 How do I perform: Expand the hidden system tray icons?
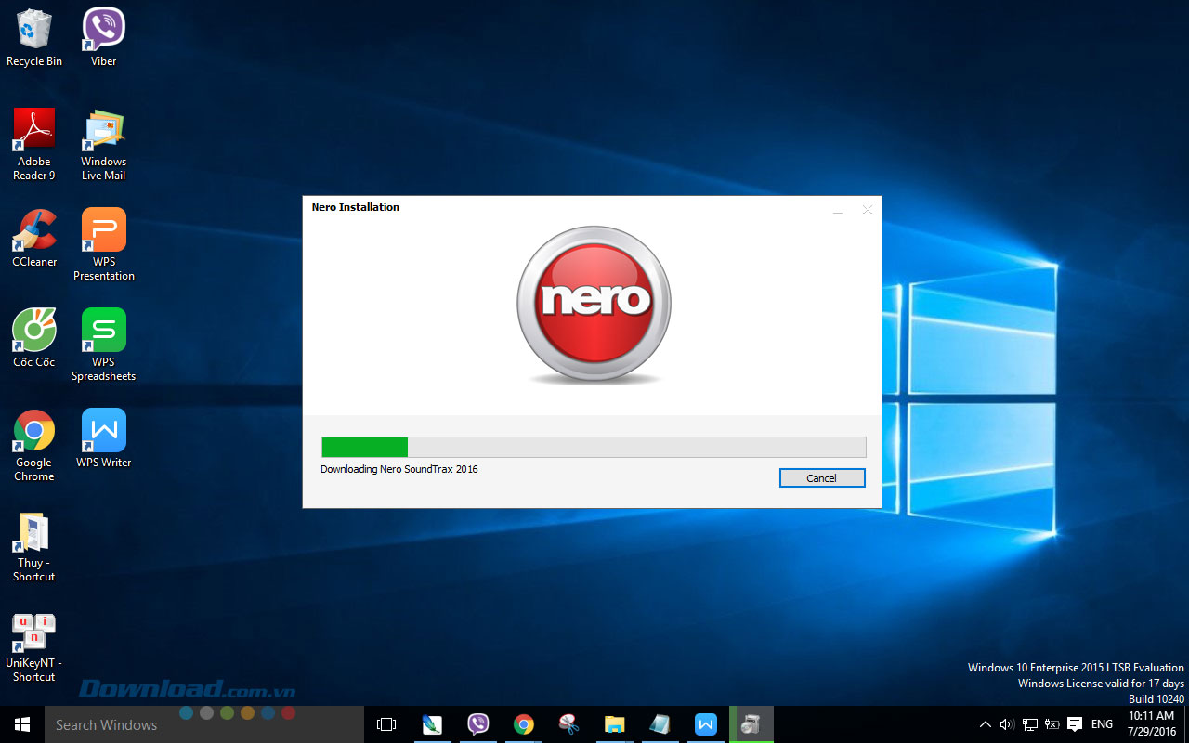click(x=986, y=724)
